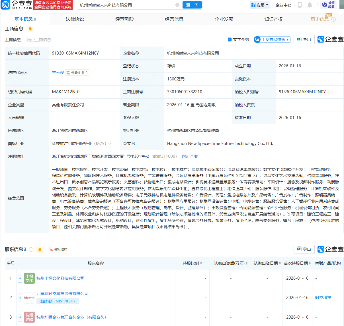Clear the search box text
This screenshot has height=326, width=344.
coord(177,5)
